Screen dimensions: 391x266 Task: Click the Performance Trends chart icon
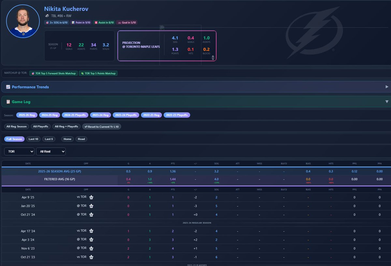(8, 87)
